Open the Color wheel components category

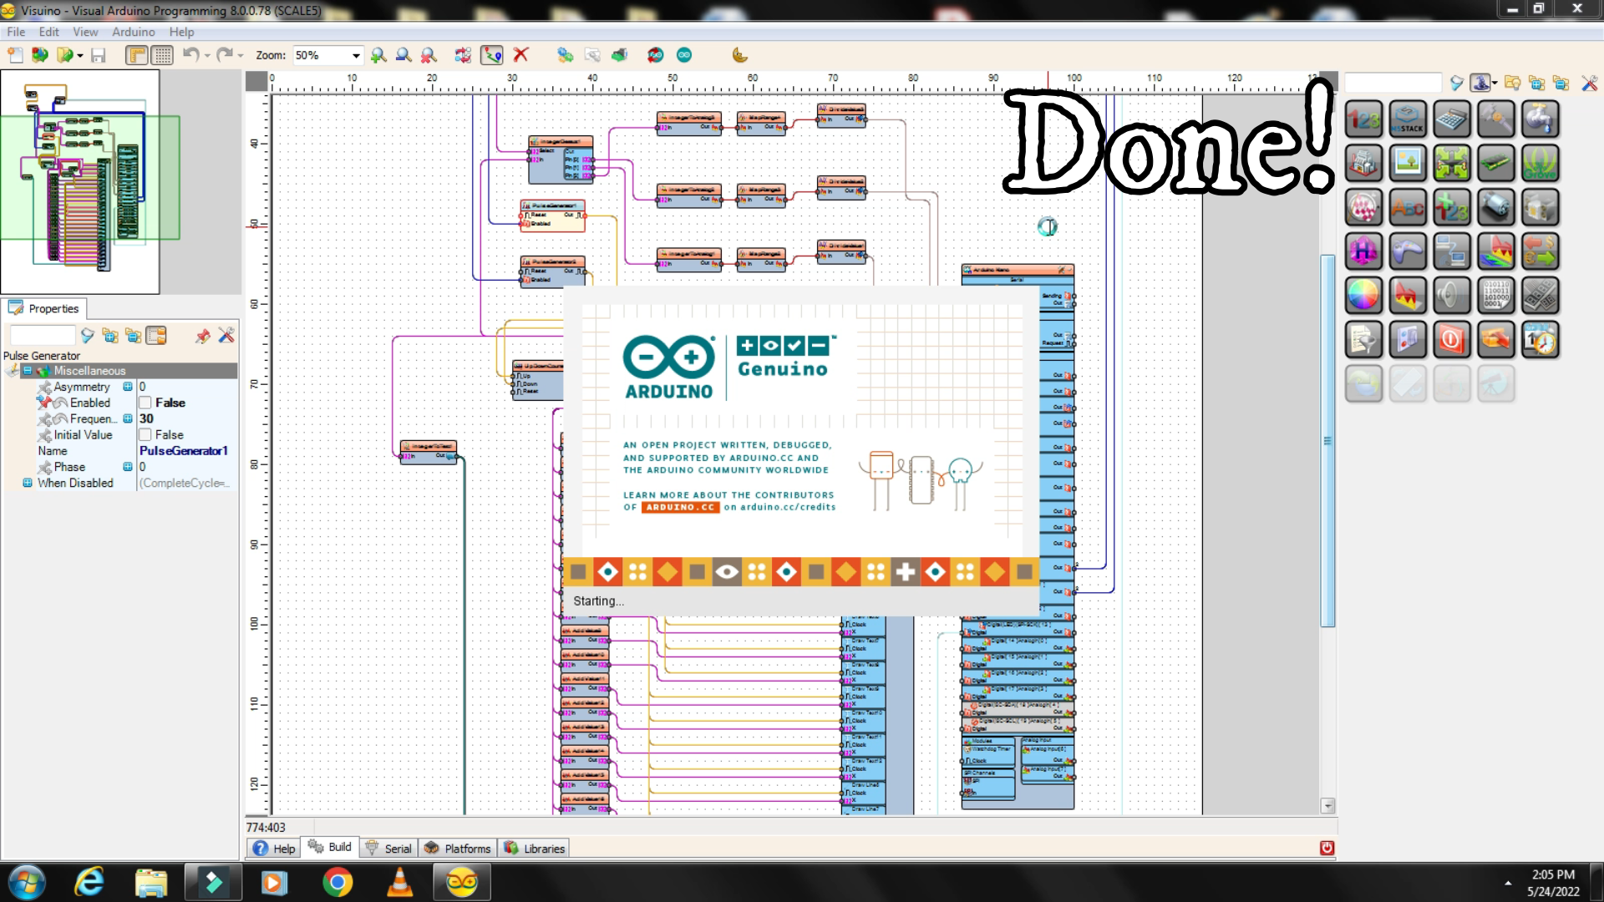[x=1363, y=296]
